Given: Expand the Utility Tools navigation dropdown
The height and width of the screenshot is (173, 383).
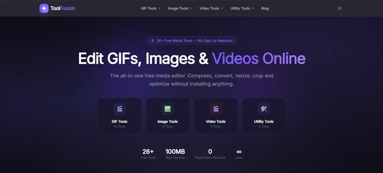Looking at the screenshot, I should (x=242, y=8).
